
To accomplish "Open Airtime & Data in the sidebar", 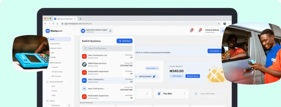I will pos(57,72).
